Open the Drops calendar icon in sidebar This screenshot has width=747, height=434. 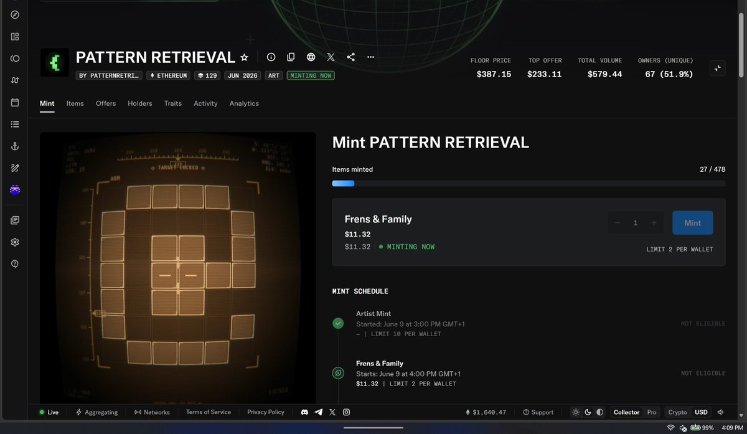pos(15,102)
